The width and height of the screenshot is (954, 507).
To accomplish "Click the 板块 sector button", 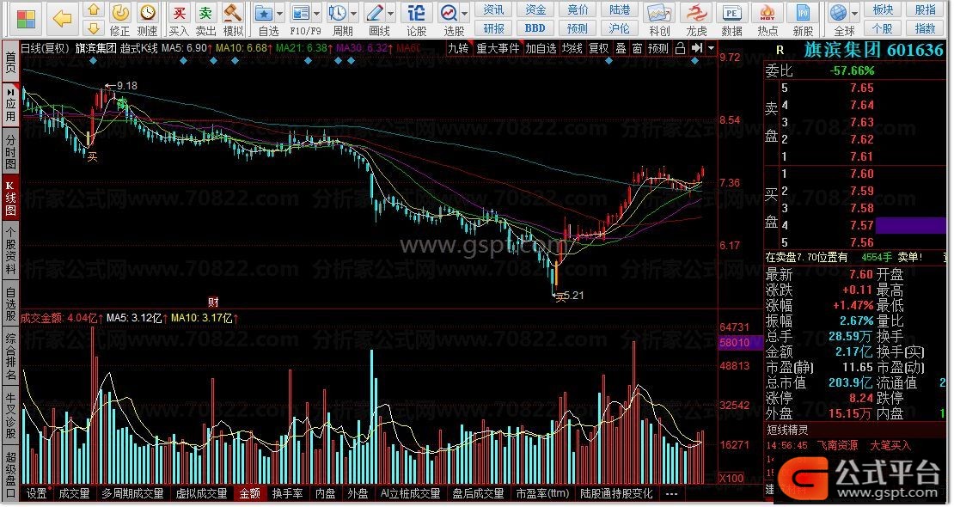I will (x=883, y=10).
